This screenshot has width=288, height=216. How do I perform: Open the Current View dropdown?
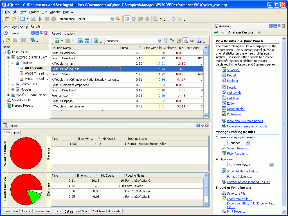[271, 165]
